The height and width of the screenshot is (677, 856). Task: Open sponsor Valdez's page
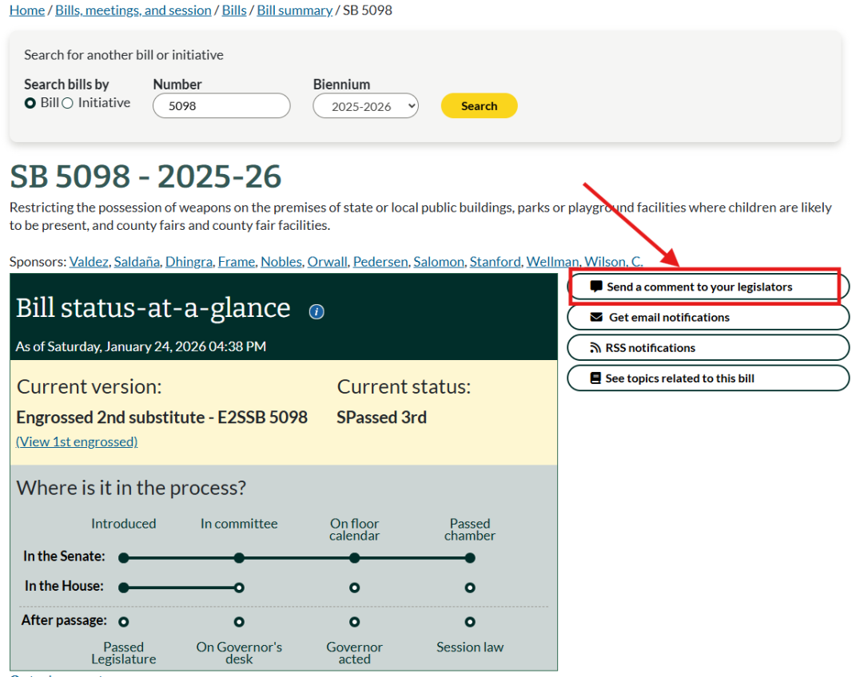(x=89, y=262)
